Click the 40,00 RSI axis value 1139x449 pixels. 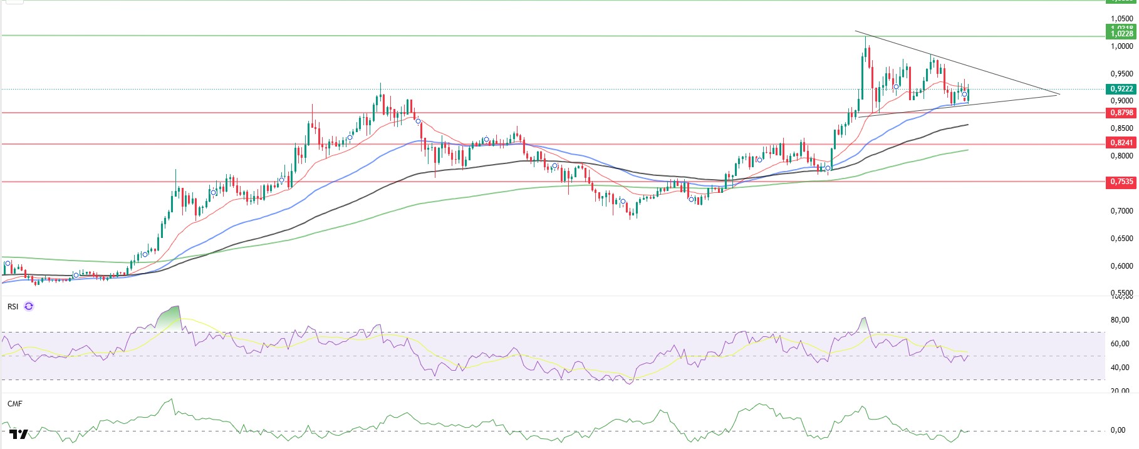click(x=1120, y=368)
